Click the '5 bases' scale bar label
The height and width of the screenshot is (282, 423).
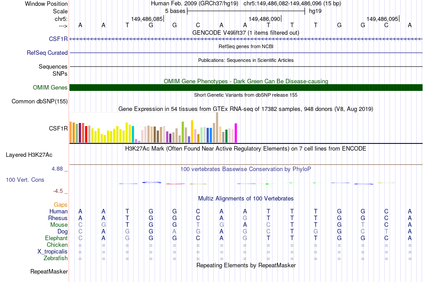[x=175, y=11]
